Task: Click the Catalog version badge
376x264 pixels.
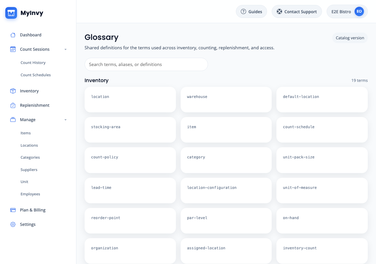Action: (x=350, y=38)
